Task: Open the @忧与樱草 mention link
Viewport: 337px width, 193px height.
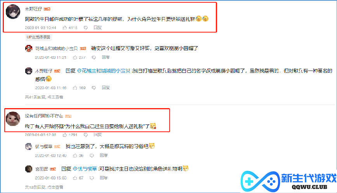Action: click(x=85, y=169)
